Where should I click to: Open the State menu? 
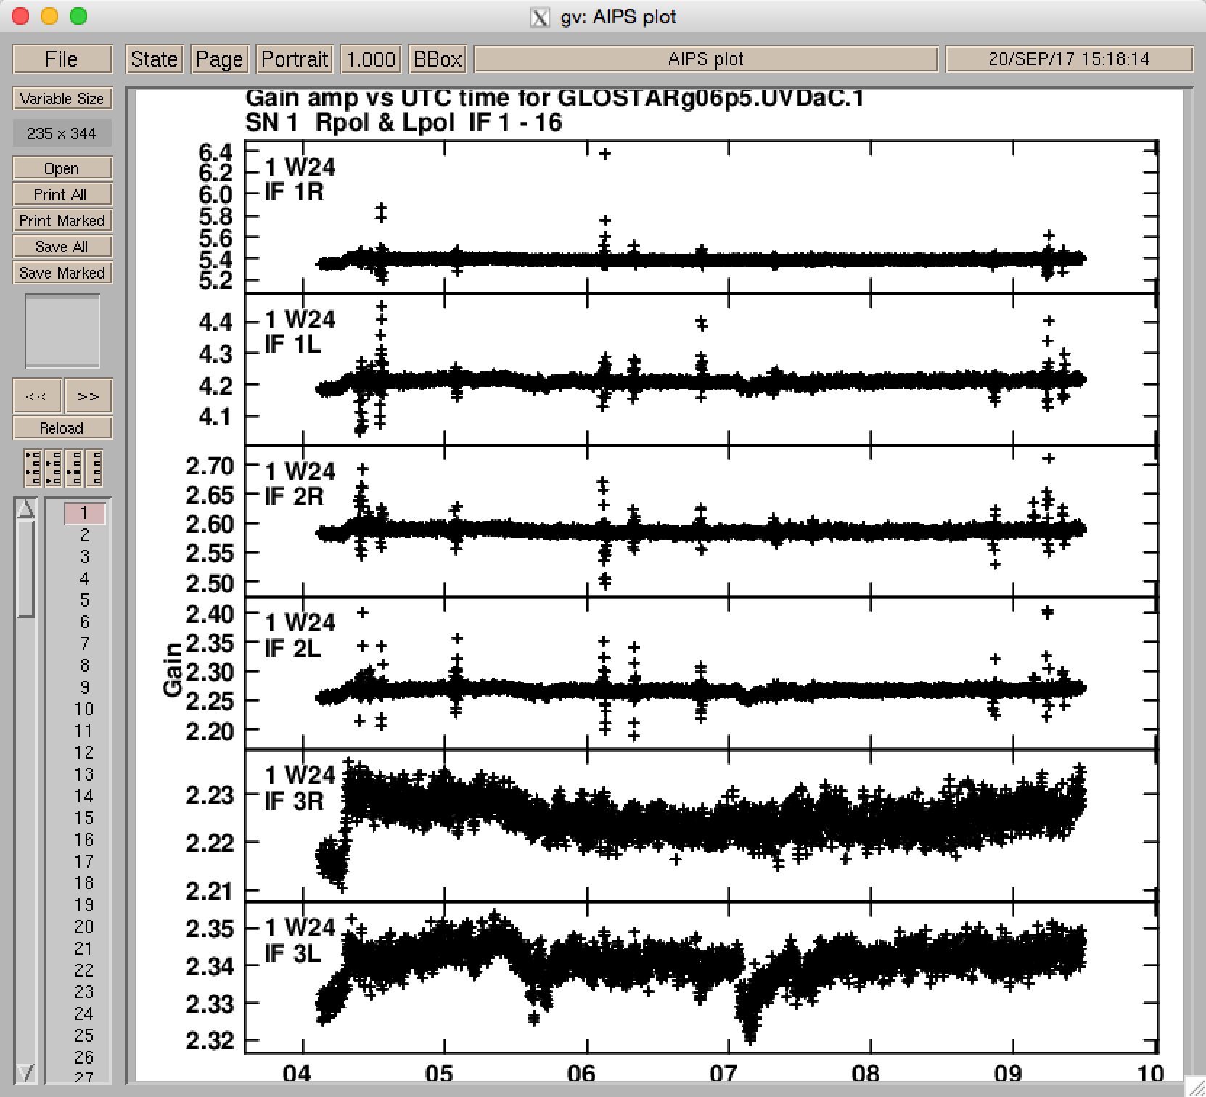pos(154,59)
